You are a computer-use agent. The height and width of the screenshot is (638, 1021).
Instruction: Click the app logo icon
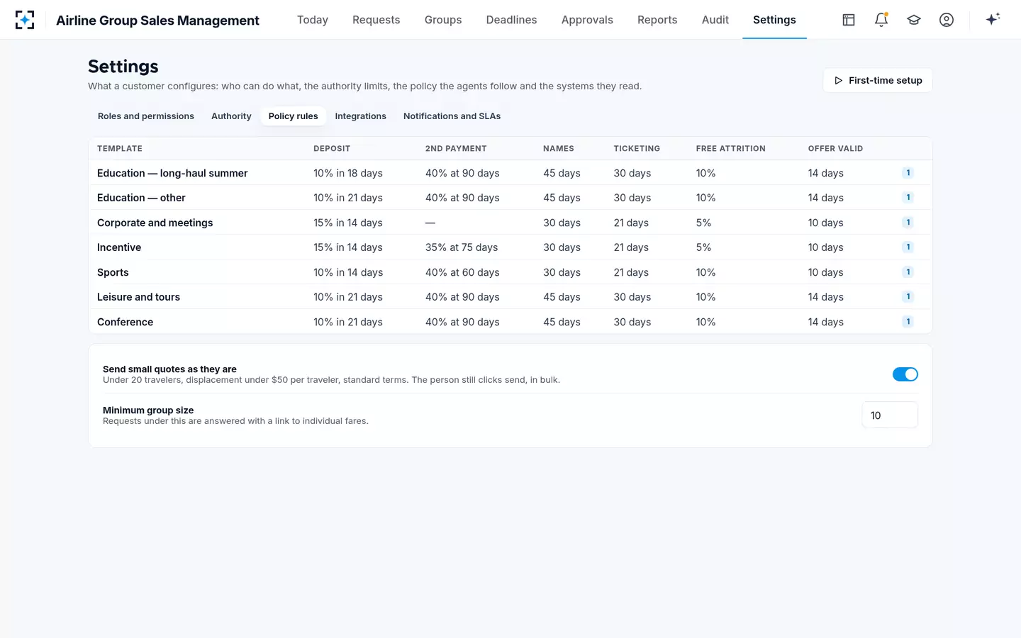click(x=25, y=20)
